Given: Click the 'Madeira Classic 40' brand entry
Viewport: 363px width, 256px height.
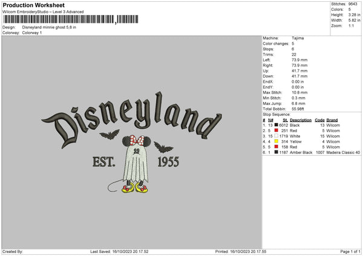Looking at the screenshot, I should [x=343, y=152].
